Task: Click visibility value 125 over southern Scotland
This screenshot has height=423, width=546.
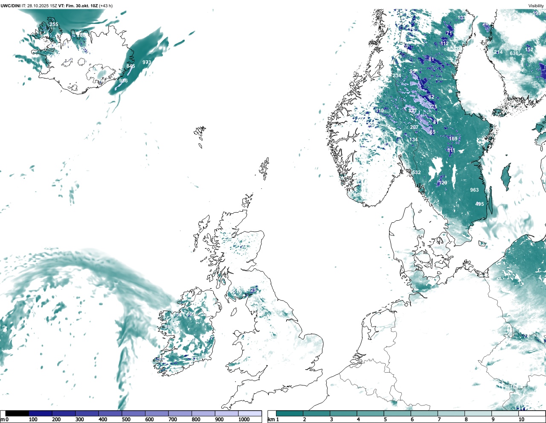Action: [x=253, y=290]
